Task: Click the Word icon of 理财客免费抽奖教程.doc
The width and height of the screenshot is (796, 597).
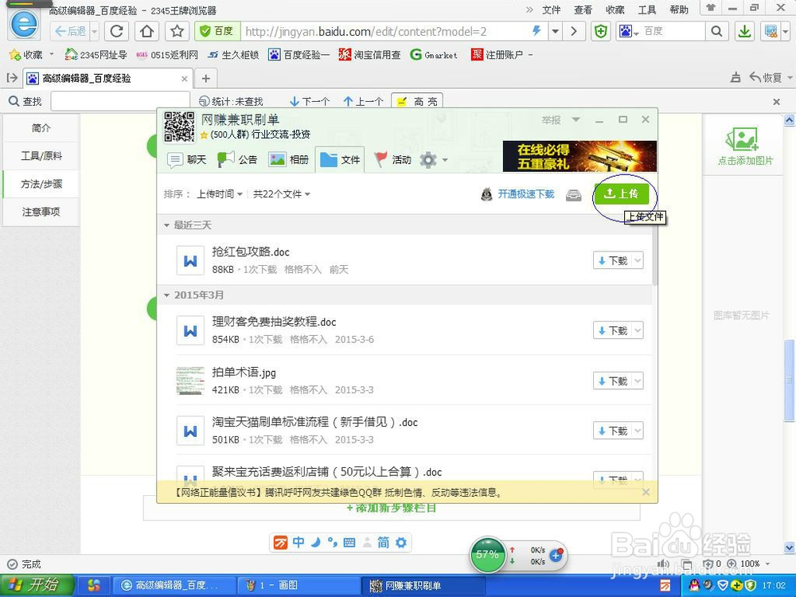Action: click(x=190, y=330)
